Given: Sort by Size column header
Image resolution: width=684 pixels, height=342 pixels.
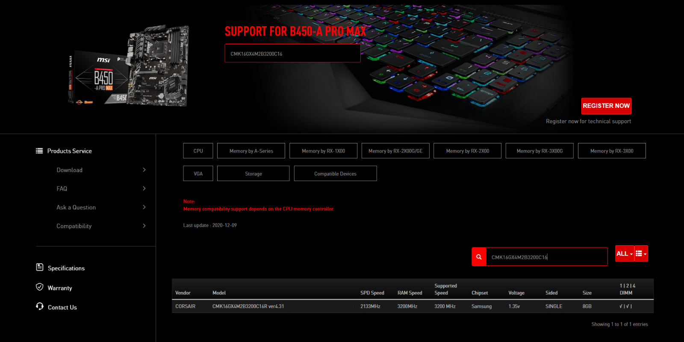Looking at the screenshot, I should pyautogui.click(x=587, y=293).
